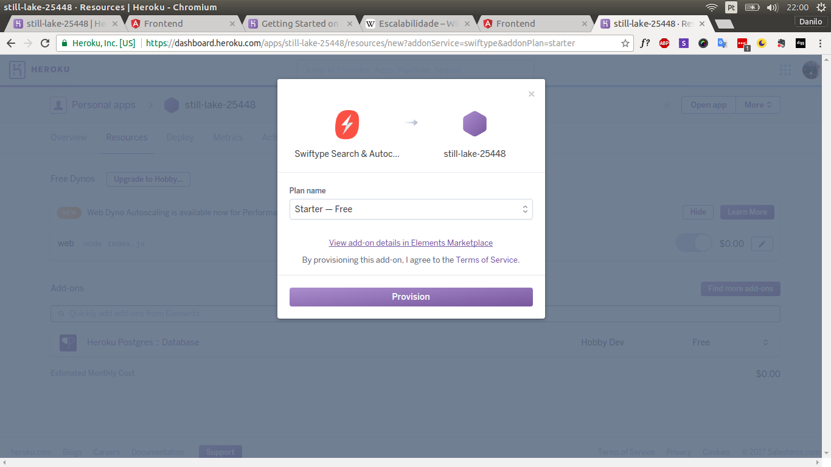
Task: Click the still-lake-25448 hexagon app icon in dialog
Action: click(475, 124)
